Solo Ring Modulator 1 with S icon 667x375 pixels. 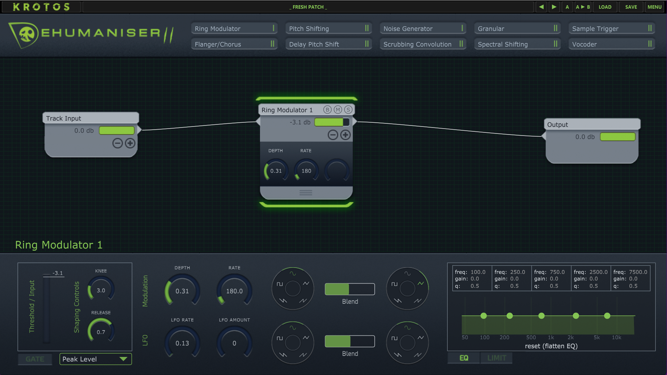tap(348, 110)
